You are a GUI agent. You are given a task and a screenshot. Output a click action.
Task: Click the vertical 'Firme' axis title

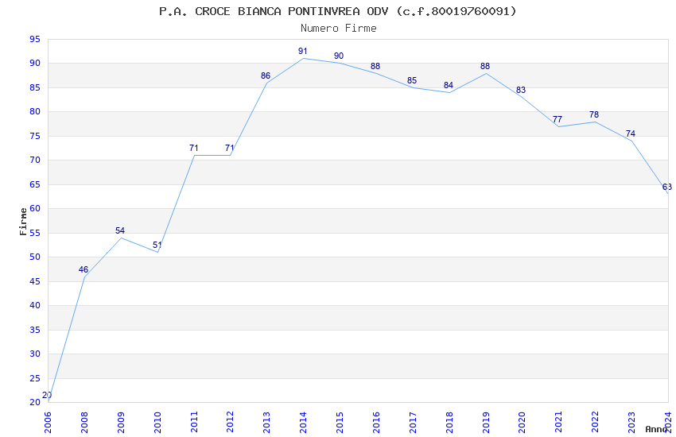point(23,222)
